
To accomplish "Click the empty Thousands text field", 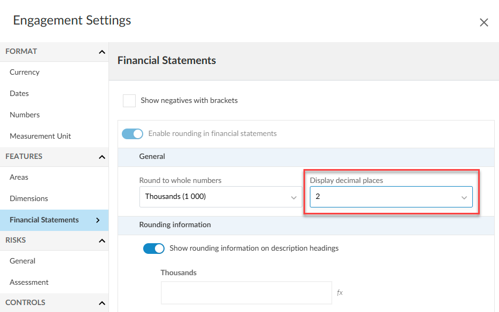I will point(246,292).
